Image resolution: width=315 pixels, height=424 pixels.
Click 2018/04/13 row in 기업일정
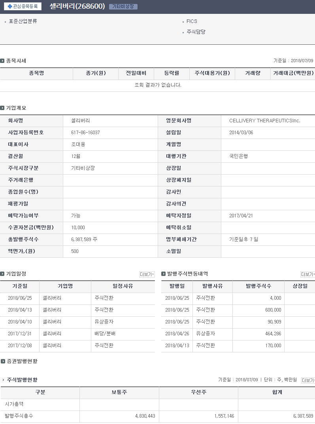click(77, 310)
